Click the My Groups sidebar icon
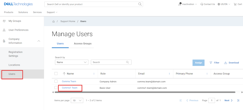 (x=4, y=21)
